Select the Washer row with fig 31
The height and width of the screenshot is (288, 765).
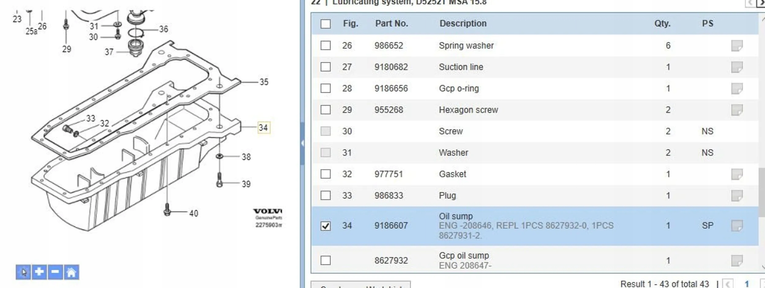tap(535, 153)
